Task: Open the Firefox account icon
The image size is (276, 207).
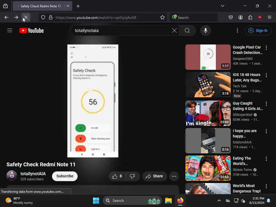Action: [240, 17]
